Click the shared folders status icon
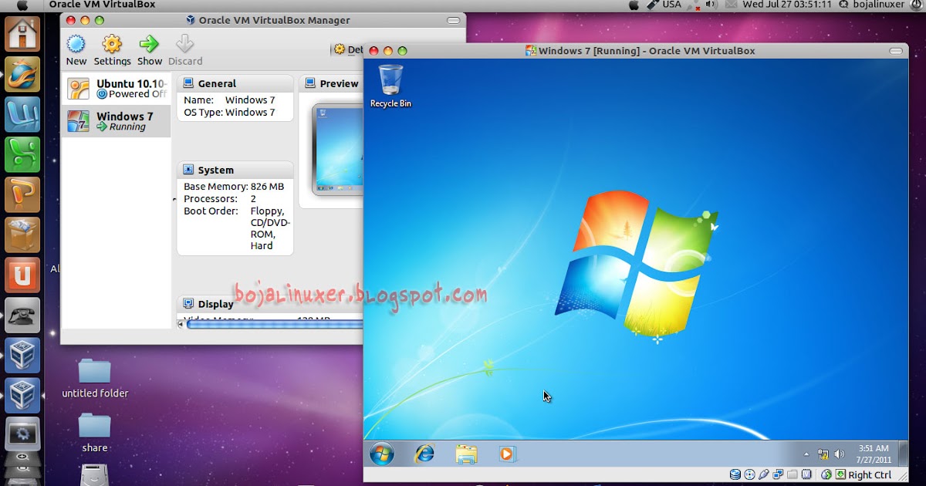The width and height of the screenshot is (926, 486). point(793,474)
